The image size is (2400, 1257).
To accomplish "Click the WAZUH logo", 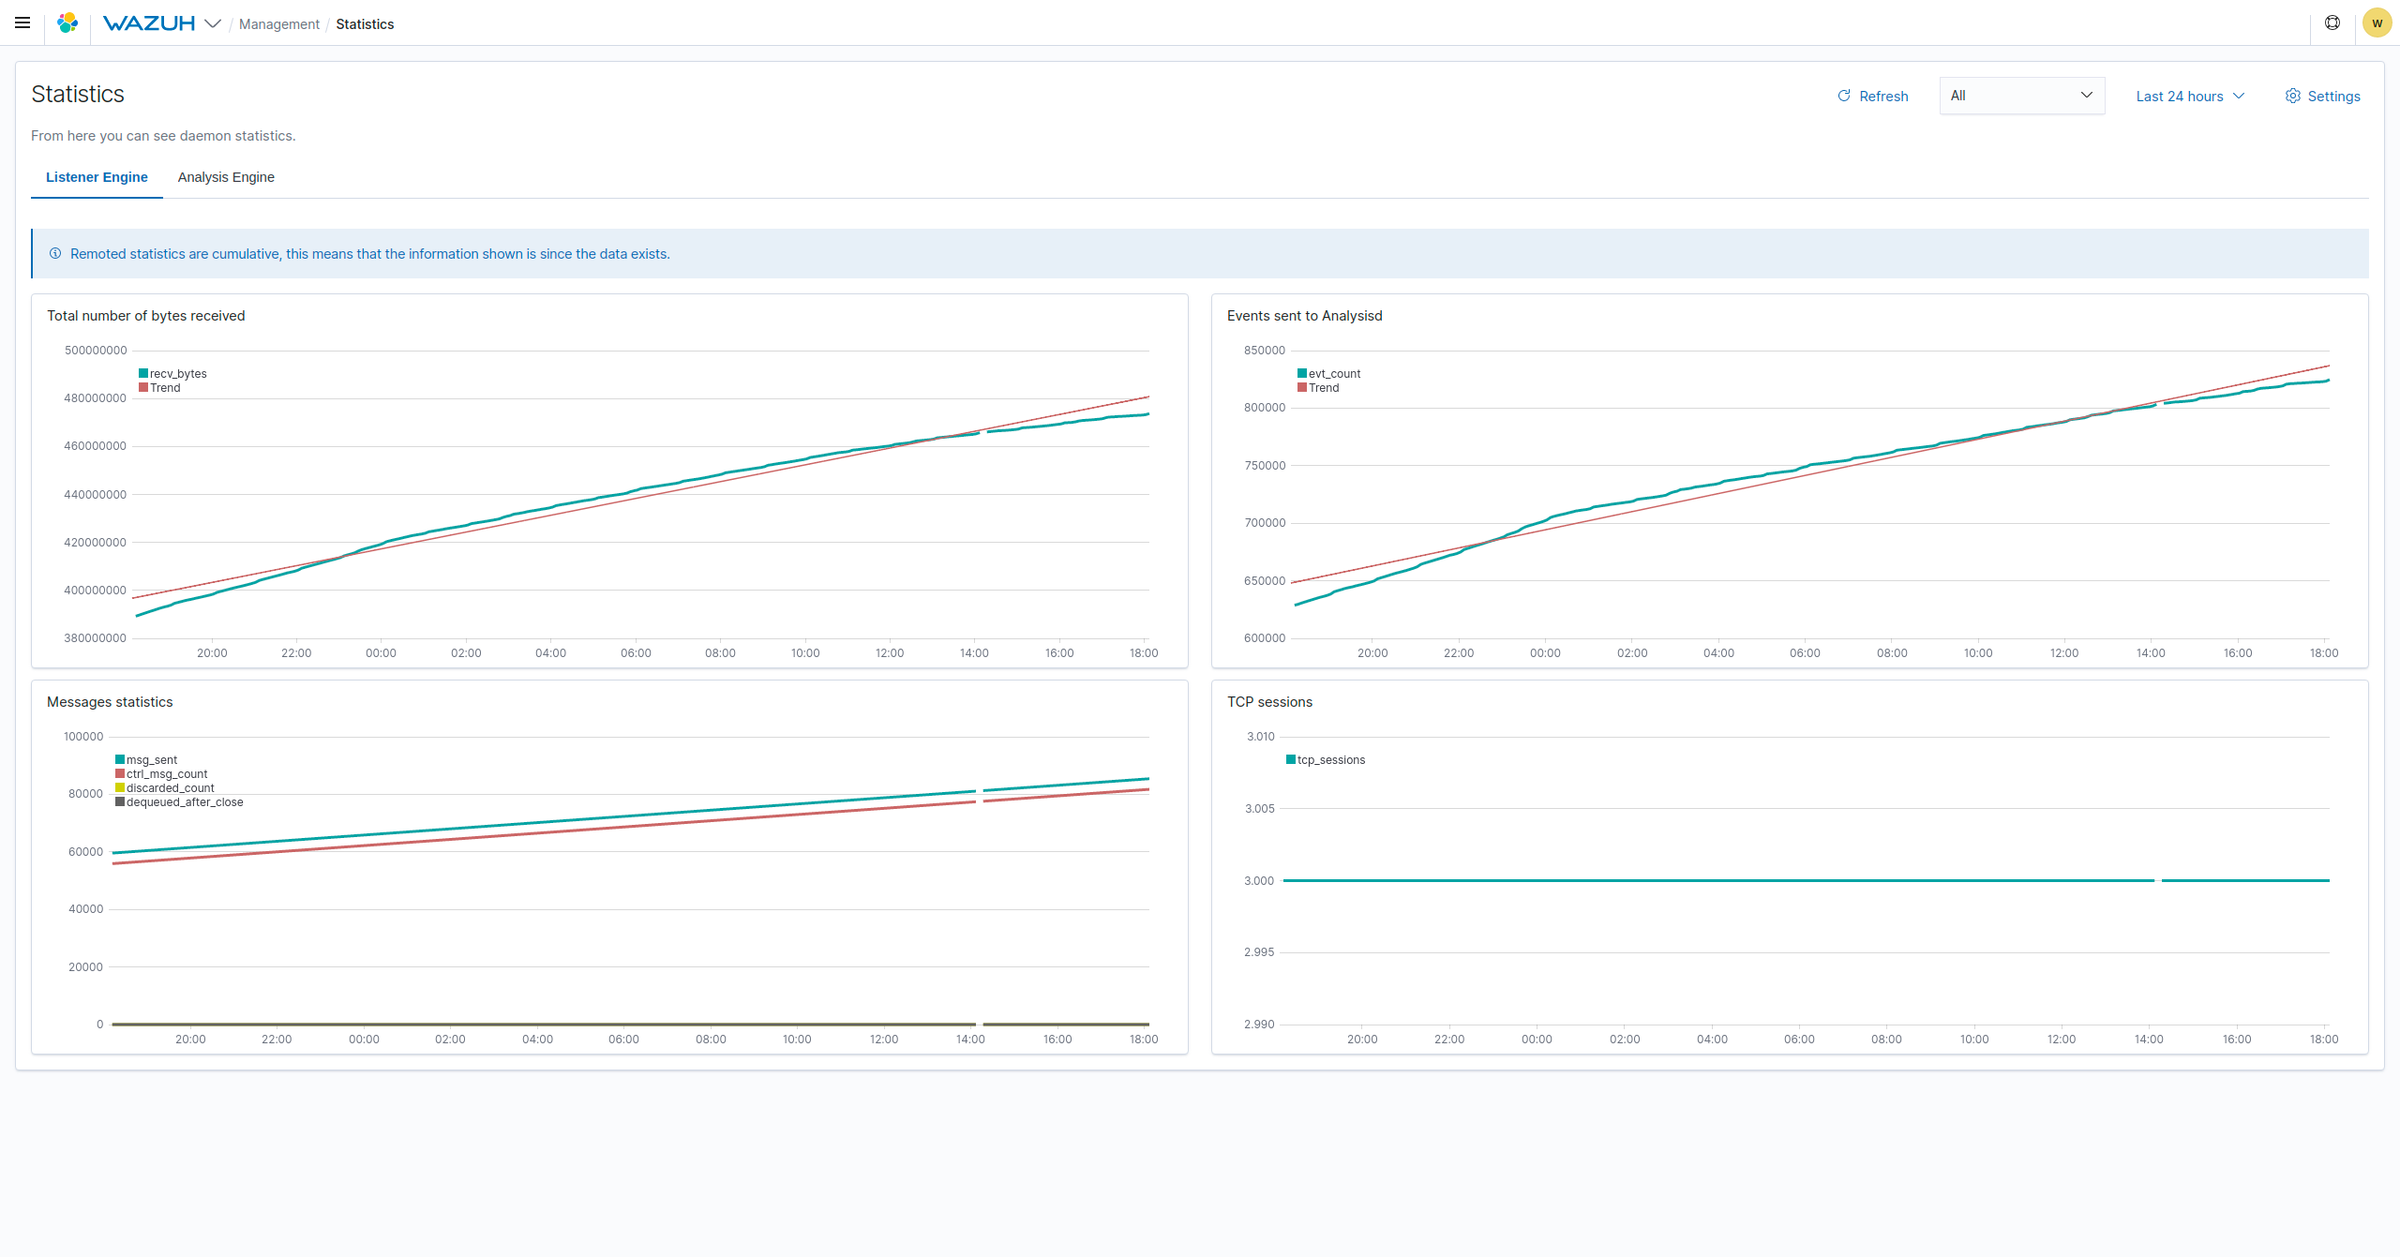I will [x=149, y=23].
